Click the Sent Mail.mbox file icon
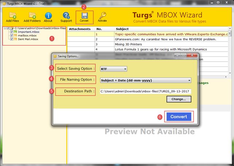This screenshot has width=234, height=166. [x=15, y=39]
